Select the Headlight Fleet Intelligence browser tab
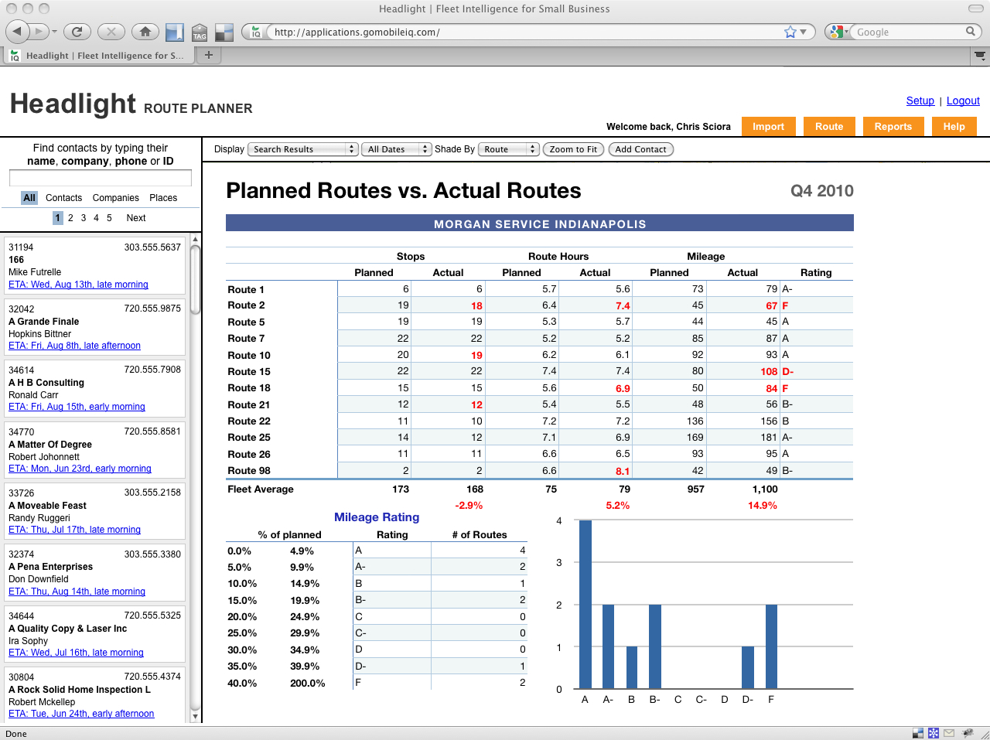Image resolution: width=990 pixels, height=740 pixels. [x=97, y=56]
